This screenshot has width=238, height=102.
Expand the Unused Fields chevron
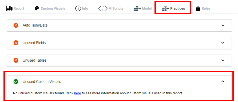(223, 43)
